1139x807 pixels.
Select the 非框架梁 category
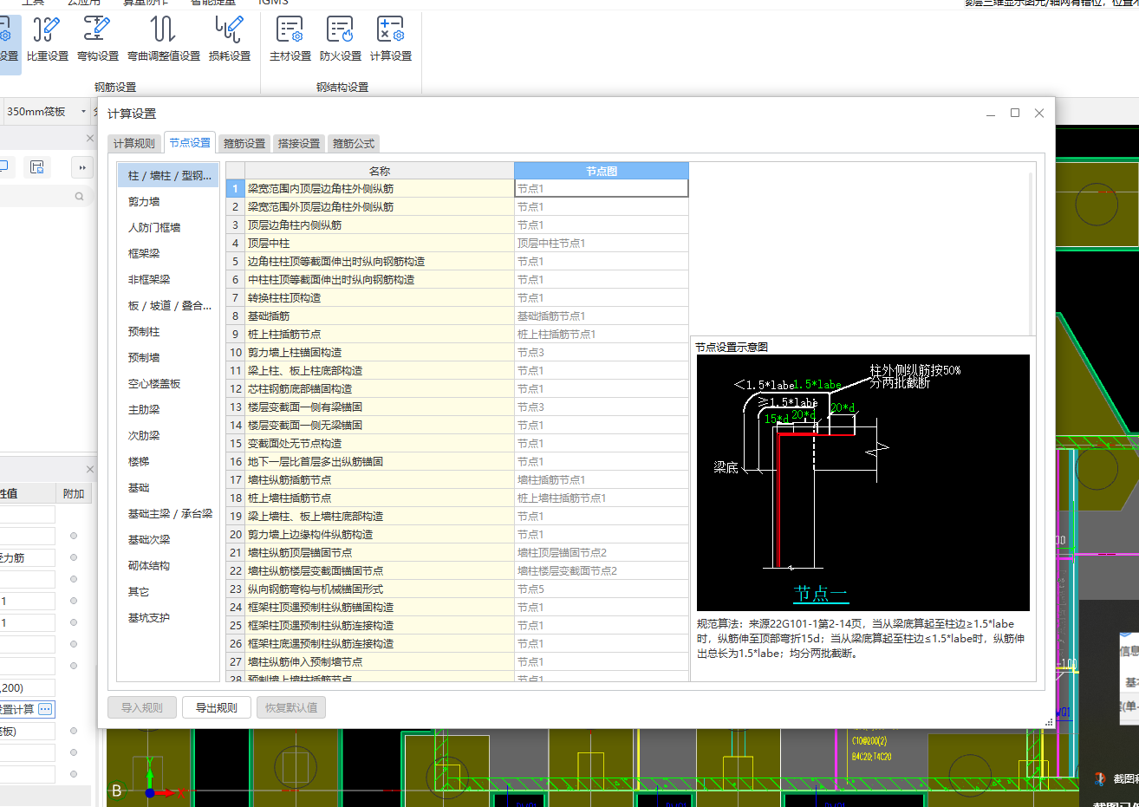click(x=168, y=279)
